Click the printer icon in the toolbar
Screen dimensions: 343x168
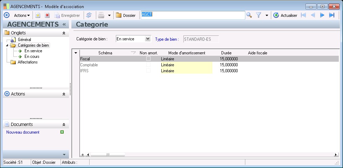point(101,15)
